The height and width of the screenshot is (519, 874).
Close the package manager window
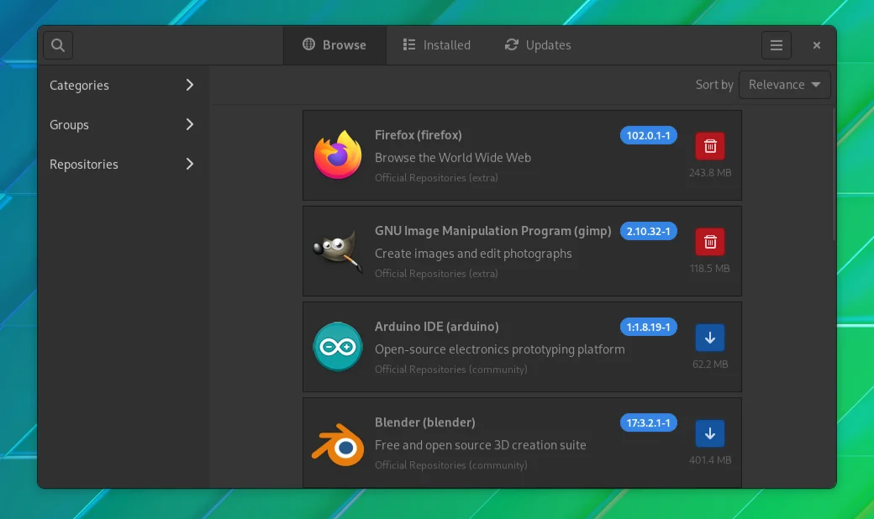point(816,45)
